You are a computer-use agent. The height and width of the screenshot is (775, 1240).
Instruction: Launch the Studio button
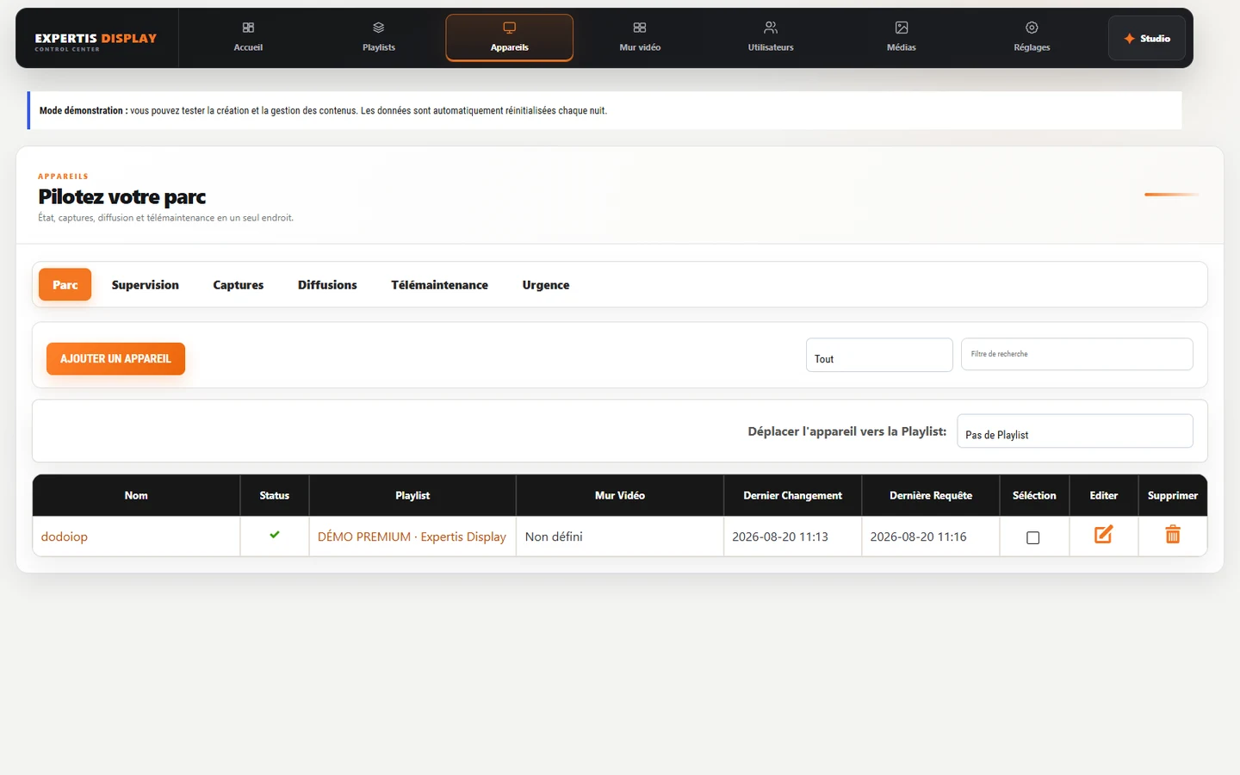(x=1147, y=39)
